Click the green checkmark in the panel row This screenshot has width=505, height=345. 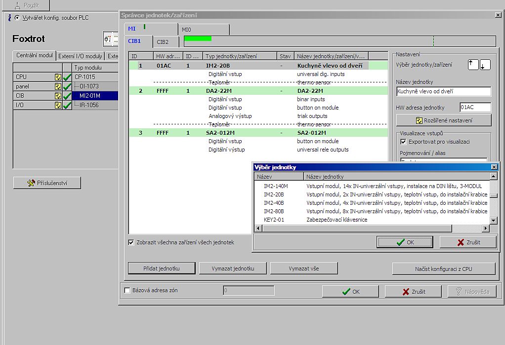point(67,86)
